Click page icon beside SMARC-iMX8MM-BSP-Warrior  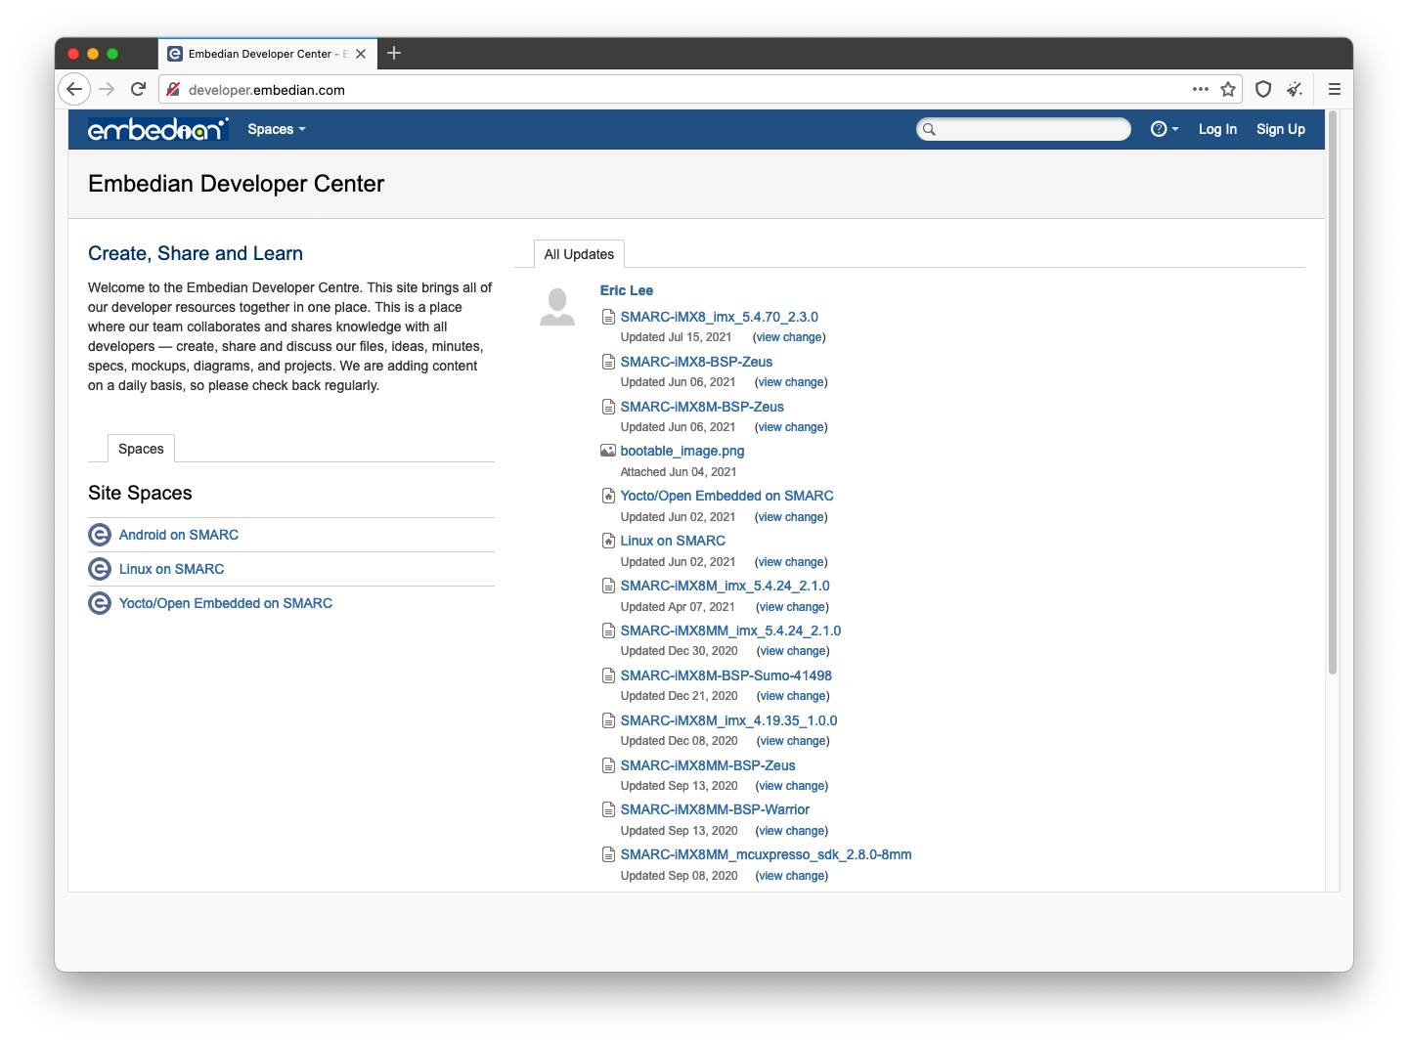(x=608, y=809)
